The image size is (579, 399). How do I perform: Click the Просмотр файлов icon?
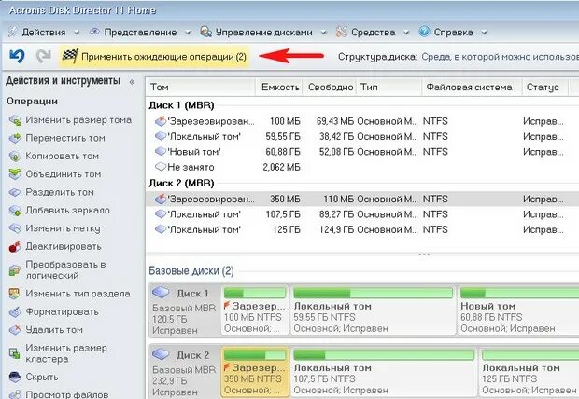pyautogui.click(x=15, y=394)
